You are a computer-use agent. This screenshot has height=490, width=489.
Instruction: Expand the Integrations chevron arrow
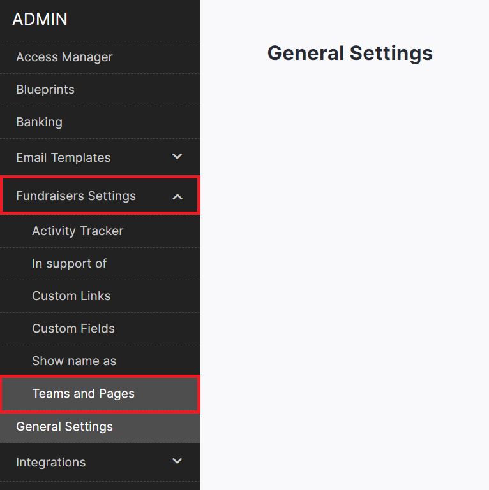(x=177, y=461)
